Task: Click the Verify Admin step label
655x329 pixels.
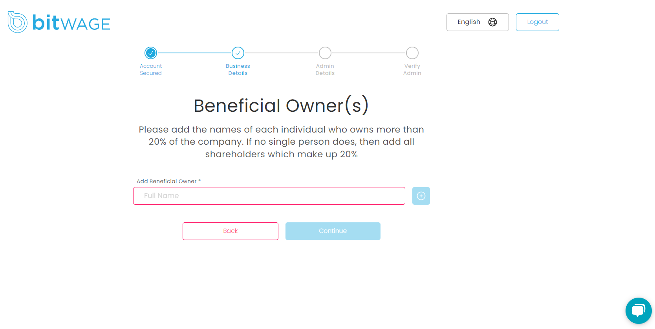Action: click(412, 69)
